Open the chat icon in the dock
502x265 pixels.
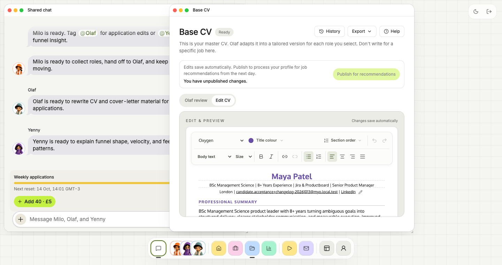pos(158,248)
